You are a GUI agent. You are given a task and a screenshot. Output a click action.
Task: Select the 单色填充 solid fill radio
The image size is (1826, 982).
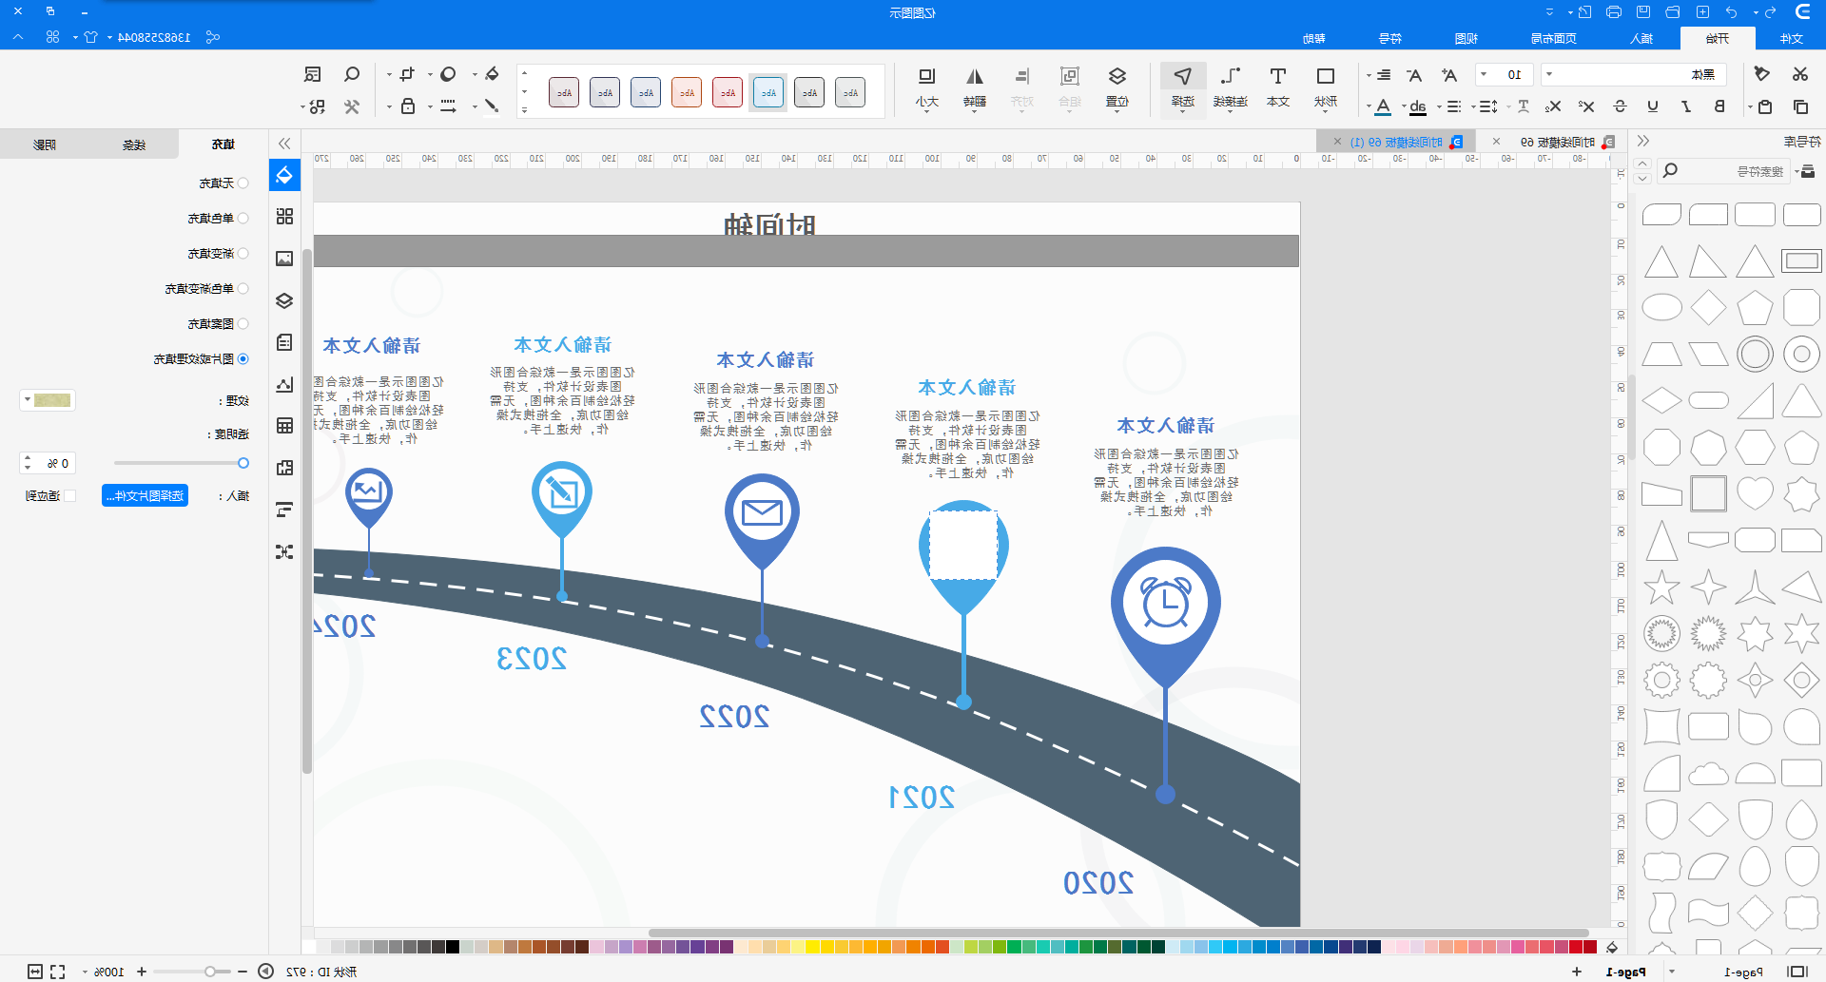click(x=243, y=219)
